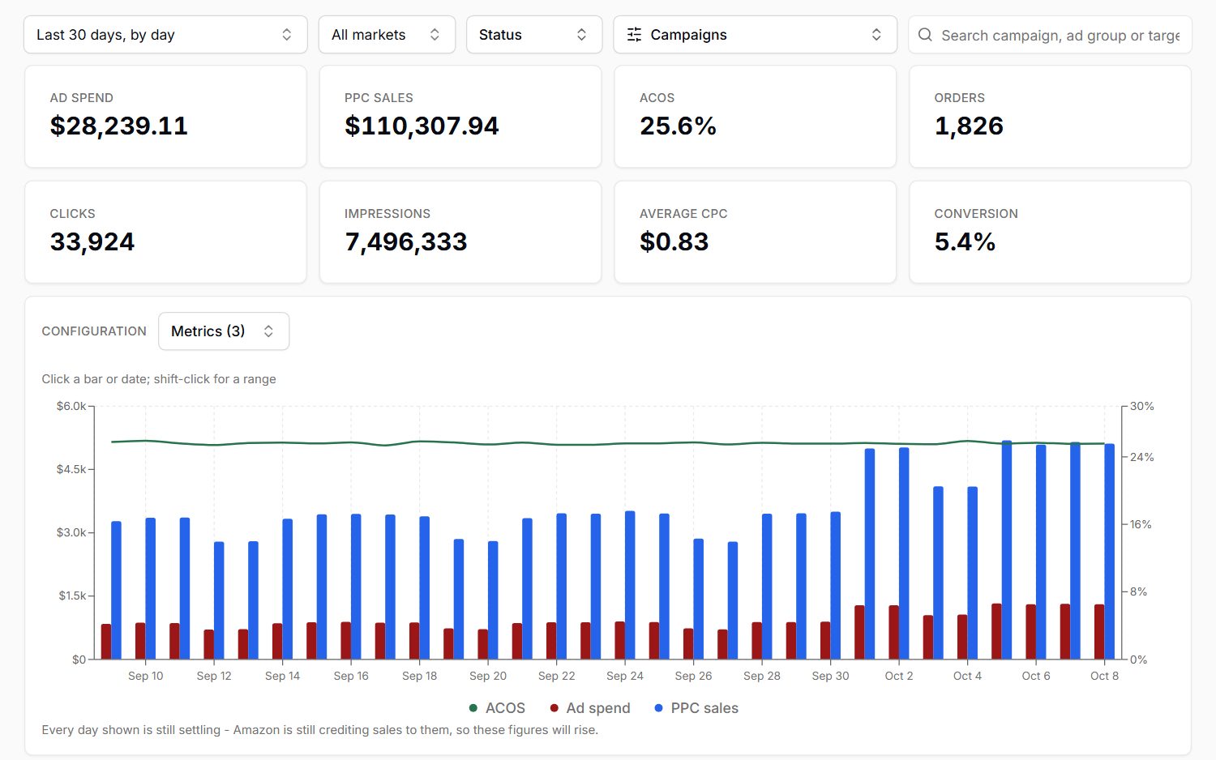The width and height of the screenshot is (1216, 760).
Task: Click the PPC sales legend blue dot
Action: point(659,708)
